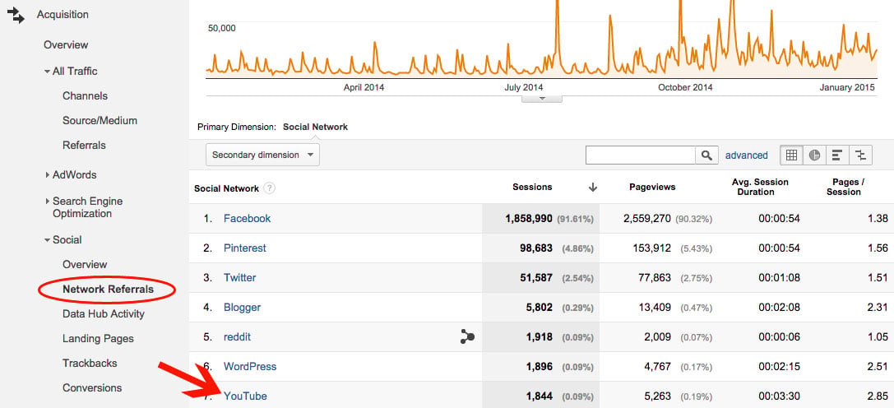Select the Social Network primary dimension

coord(315,127)
